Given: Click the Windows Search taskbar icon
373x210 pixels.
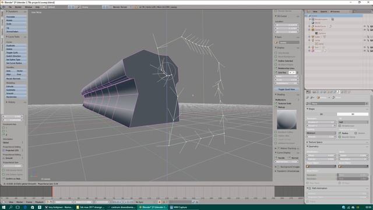Looking at the screenshot, I should tap(10, 208).
